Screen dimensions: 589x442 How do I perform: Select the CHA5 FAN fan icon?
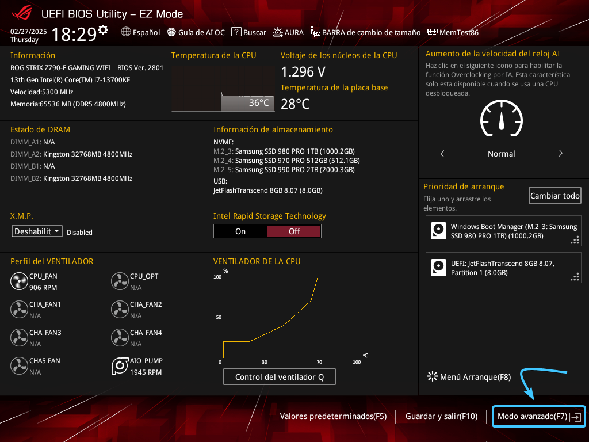coord(19,366)
